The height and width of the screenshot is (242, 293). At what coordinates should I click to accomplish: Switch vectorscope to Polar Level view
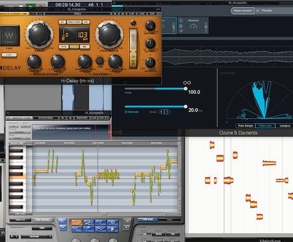265,125
